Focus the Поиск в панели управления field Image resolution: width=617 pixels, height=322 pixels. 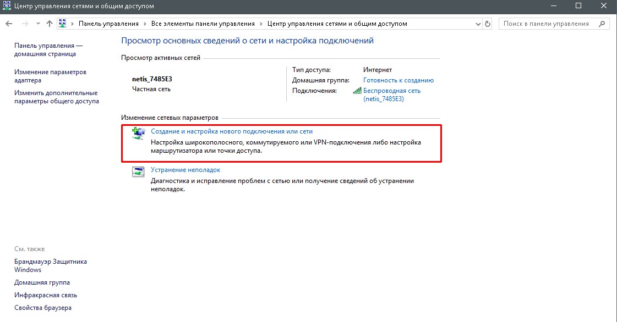554,24
